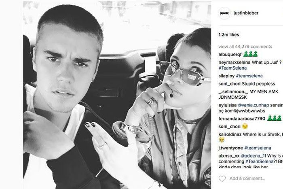
Task: Tap the heart like icon
Action: [222, 178]
